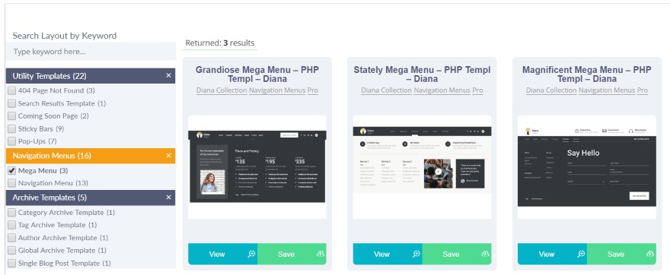Uncheck the Mega Menu filter checkbox
Image resolution: width=670 pixels, height=275 pixels.
click(x=11, y=170)
